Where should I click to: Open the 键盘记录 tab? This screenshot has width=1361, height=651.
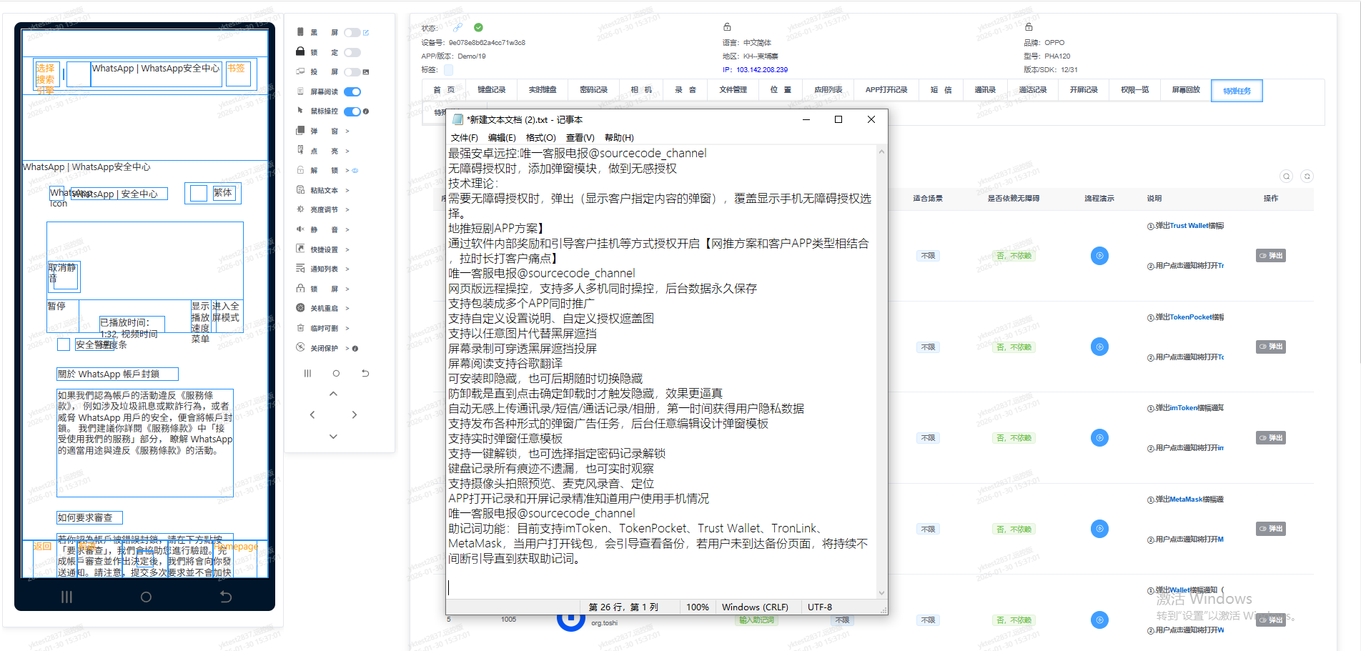point(492,90)
